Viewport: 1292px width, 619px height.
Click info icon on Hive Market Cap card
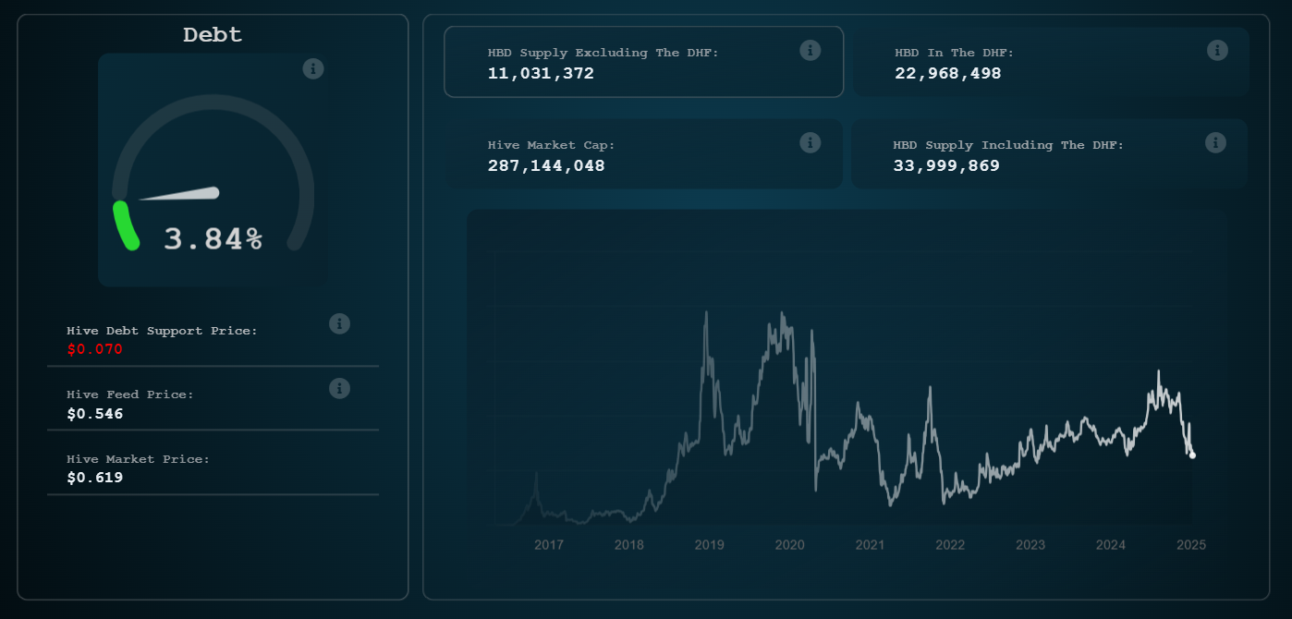[x=811, y=142]
